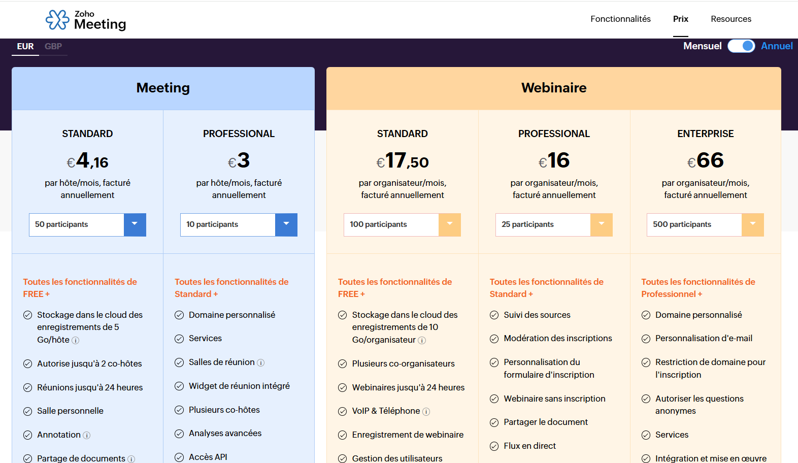Click checkmark icon beside Plusieurs co-organisateurs
Viewport: 798px width, 463px height.
click(x=343, y=364)
